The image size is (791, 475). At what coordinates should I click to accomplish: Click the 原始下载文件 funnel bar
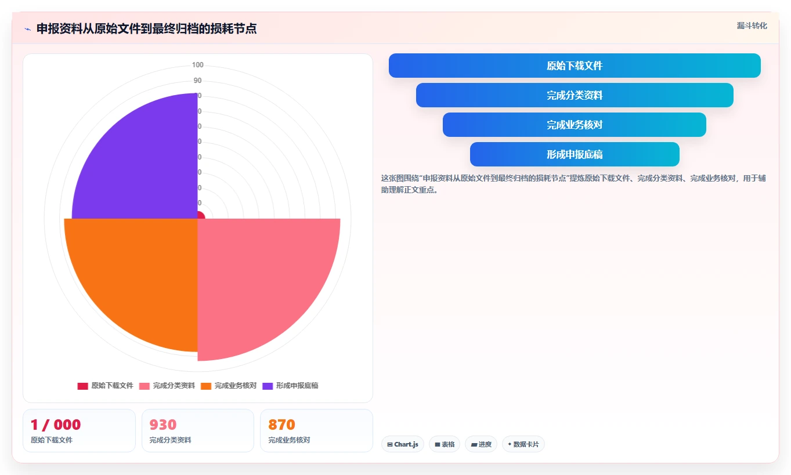tap(575, 66)
